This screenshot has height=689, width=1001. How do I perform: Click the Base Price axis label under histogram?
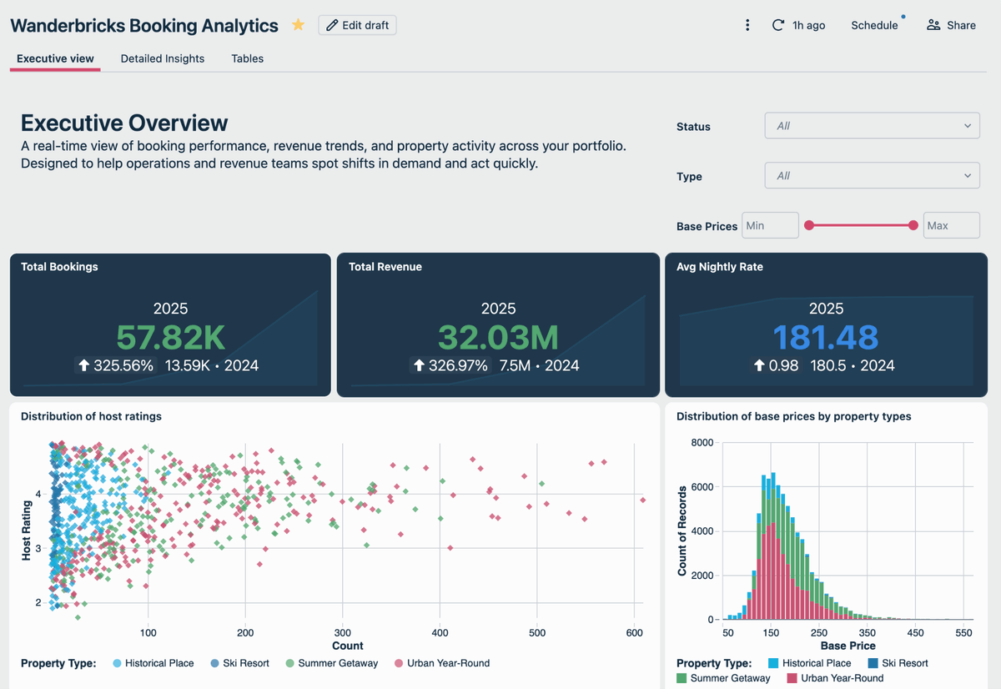coord(848,646)
